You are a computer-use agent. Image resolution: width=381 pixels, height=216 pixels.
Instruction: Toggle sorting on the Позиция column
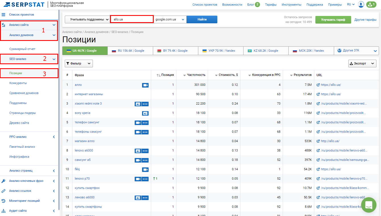click(165, 75)
